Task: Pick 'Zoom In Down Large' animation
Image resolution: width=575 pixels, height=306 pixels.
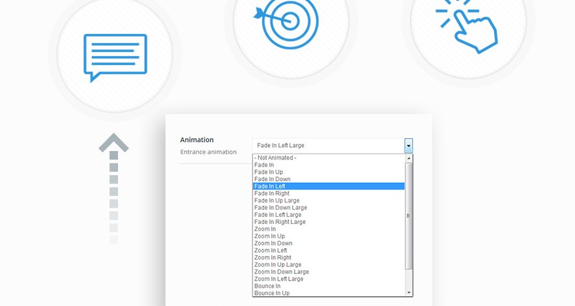Action: coord(329,272)
